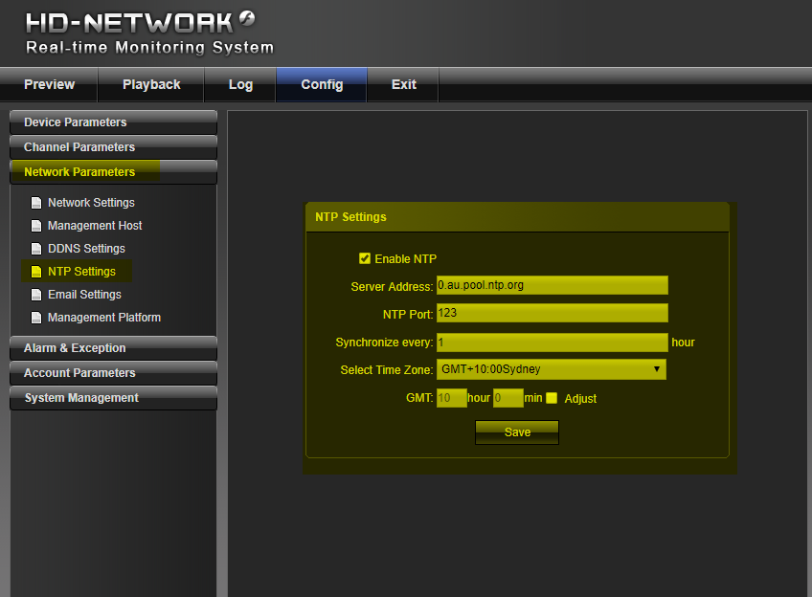Click the GMT min field
The image size is (812, 597).
click(x=508, y=398)
